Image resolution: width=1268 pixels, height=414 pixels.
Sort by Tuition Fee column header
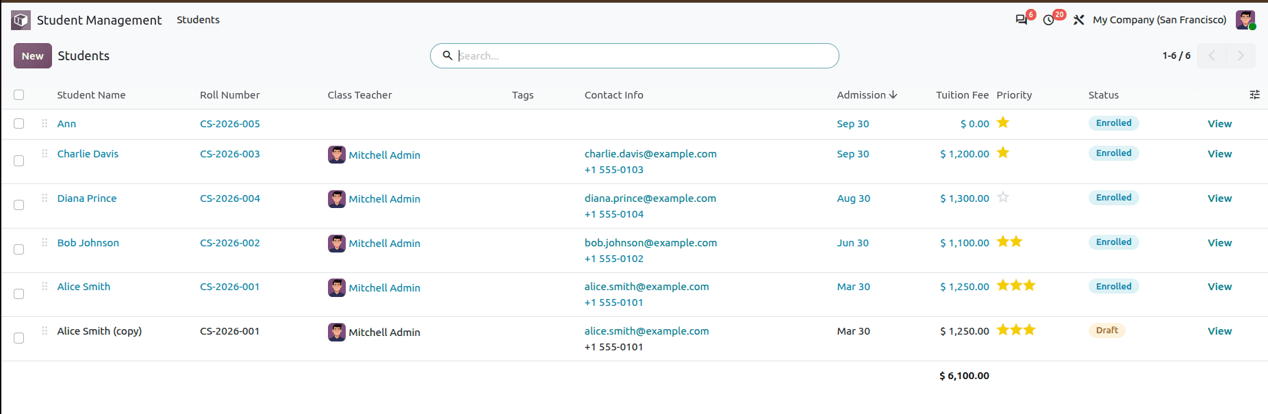point(962,95)
